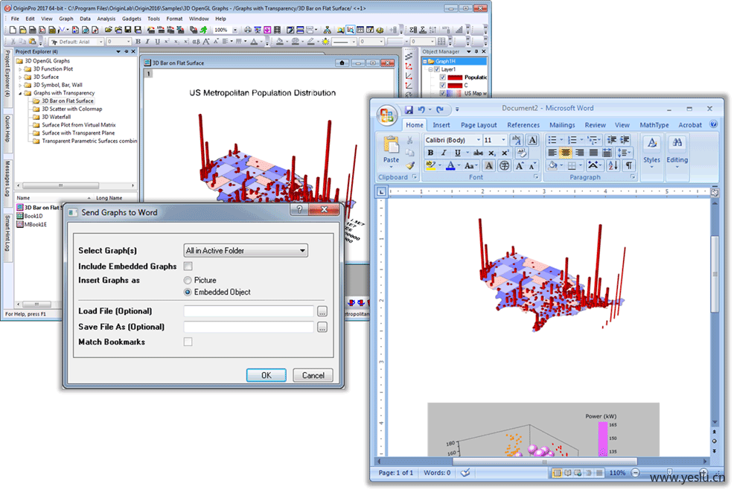The height and width of the screenshot is (492, 734).
Task: Expand the 3D Function Plot folder
Action: tap(20, 69)
